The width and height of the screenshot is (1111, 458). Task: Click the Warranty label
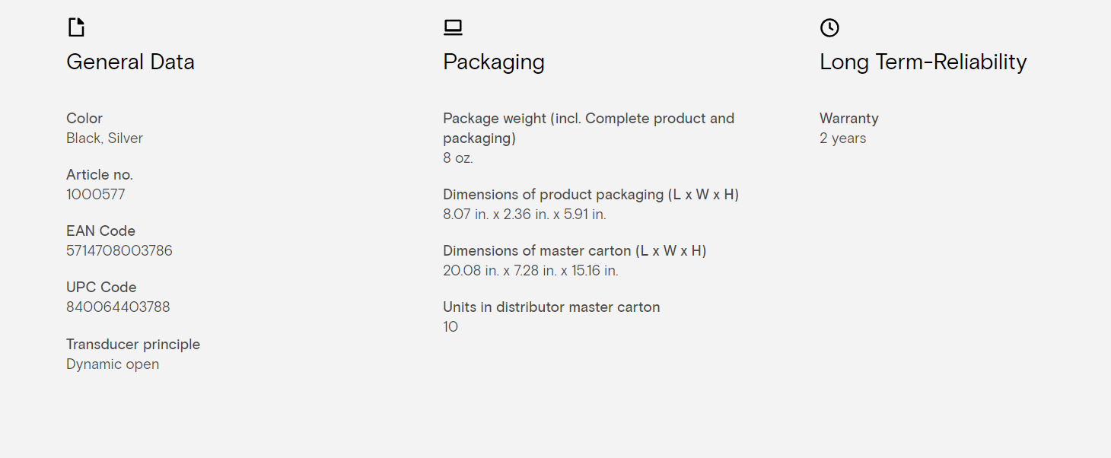click(x=849, y=118)
